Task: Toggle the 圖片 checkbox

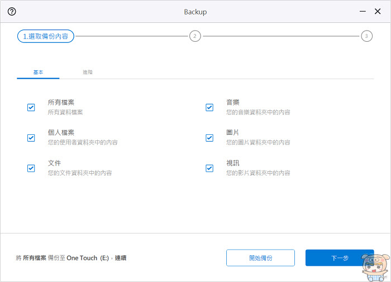Action: tap(209, 138)
